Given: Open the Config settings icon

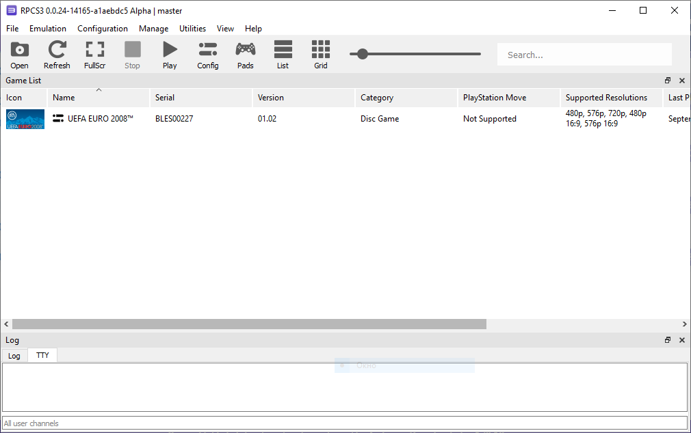Looking at the screenshot, I should pos(207,55).
